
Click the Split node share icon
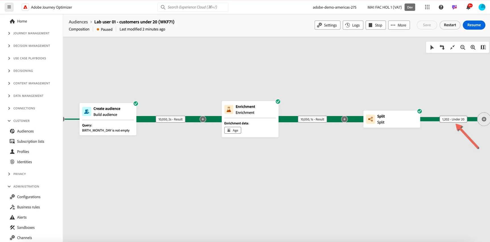pyautogui.click(x=370, y=119)
